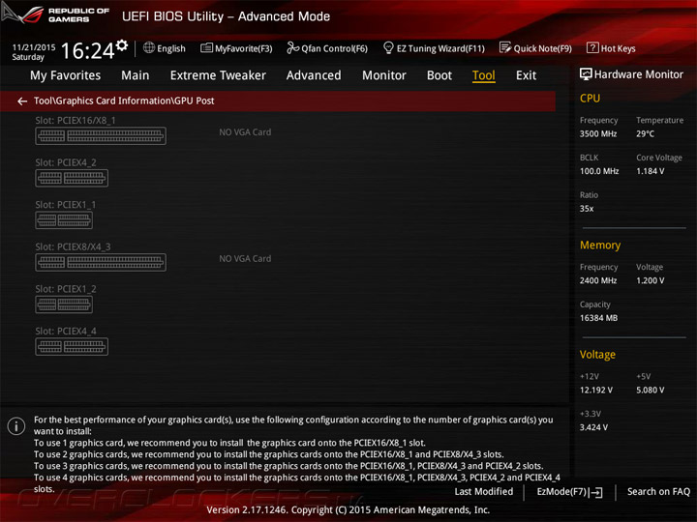Switch to the Main tab

[x=136, y=75]
